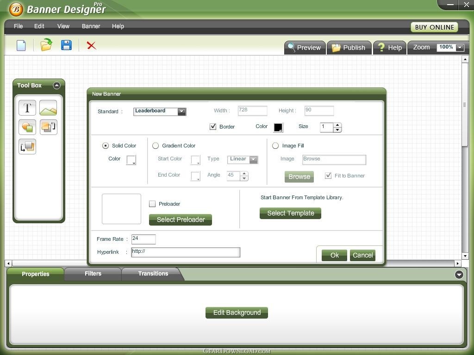The image size is (474, 355).
Task: Cancel the New Banner dialog
Action: [x=362, y=255]
